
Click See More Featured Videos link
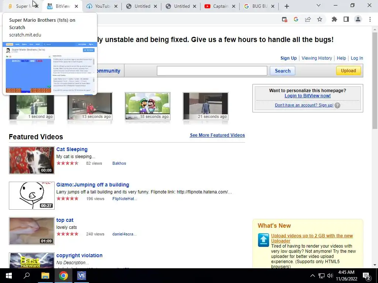[217, 135]
